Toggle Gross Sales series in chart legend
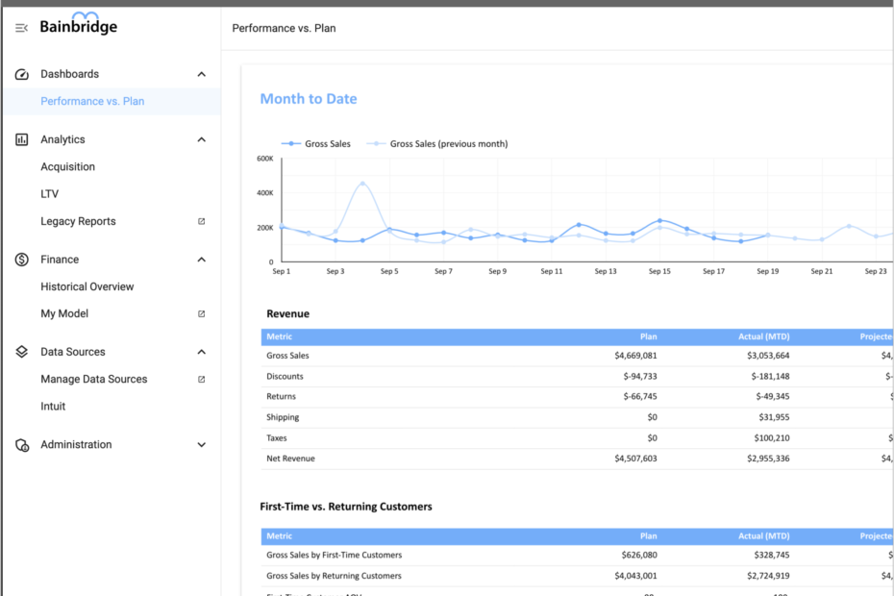 click(317, 144)
